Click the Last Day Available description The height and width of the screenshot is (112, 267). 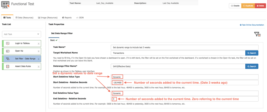(171, 3)
